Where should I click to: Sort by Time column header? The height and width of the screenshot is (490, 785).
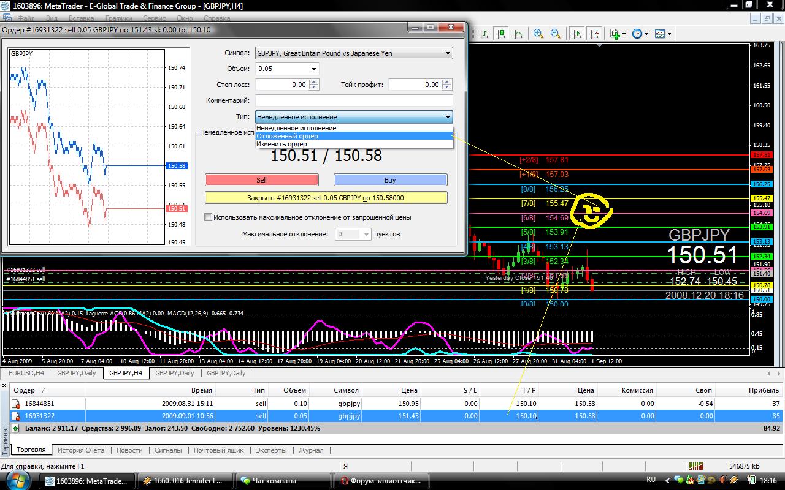(x=151, y=390)
